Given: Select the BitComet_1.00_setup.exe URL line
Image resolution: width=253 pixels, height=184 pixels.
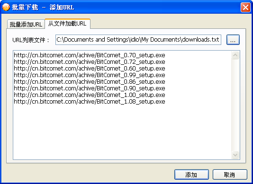Looking at the screenshot, I should coord(90,95).
